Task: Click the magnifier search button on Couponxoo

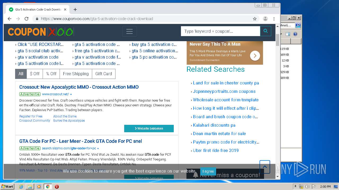Action: point(266,31)
